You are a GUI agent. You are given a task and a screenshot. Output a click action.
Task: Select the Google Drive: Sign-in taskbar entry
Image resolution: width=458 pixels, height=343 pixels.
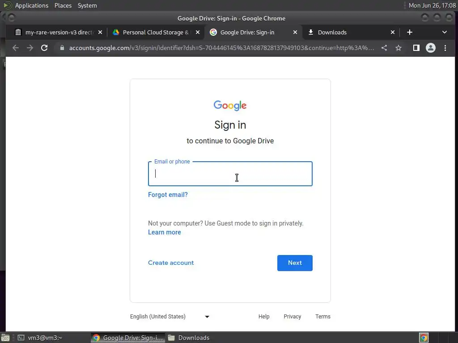128,338
